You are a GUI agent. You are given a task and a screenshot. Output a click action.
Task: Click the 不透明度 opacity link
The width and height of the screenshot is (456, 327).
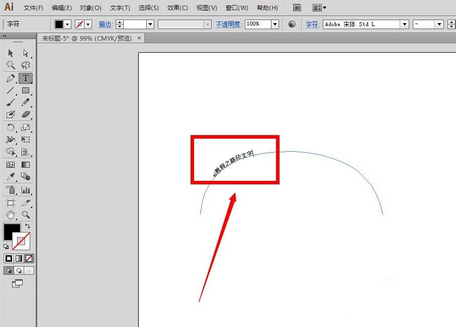click(x=229, y=25)
